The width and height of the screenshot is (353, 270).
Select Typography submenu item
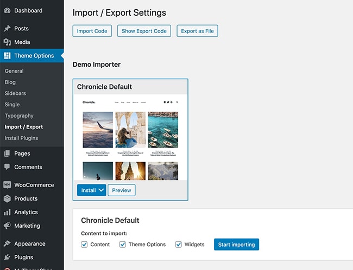19,116
